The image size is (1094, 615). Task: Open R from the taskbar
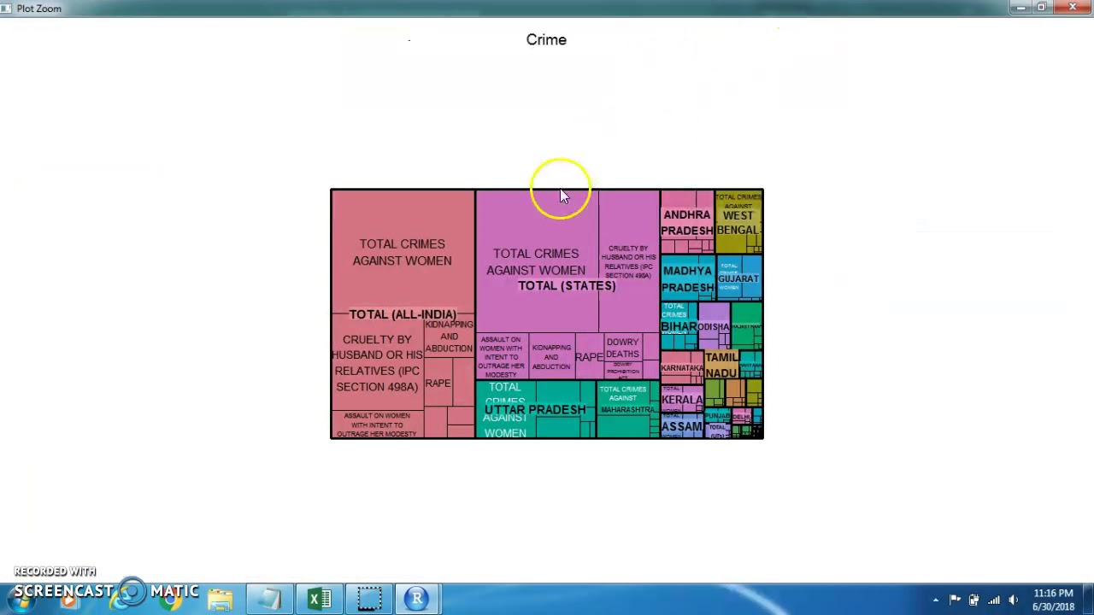[416, 599]
